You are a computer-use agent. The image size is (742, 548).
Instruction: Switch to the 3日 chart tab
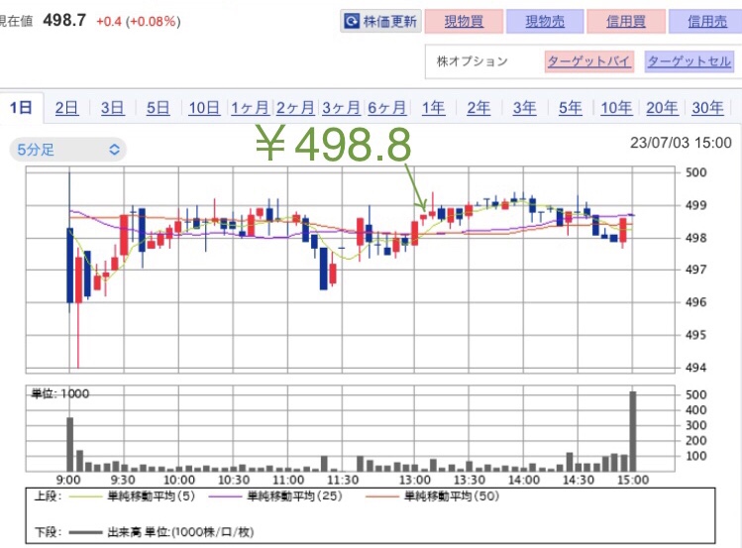(112, 108)
